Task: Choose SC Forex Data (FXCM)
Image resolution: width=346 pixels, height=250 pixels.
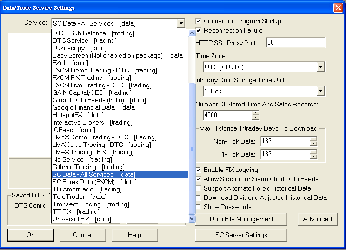Action: click(x=120, y=182)
